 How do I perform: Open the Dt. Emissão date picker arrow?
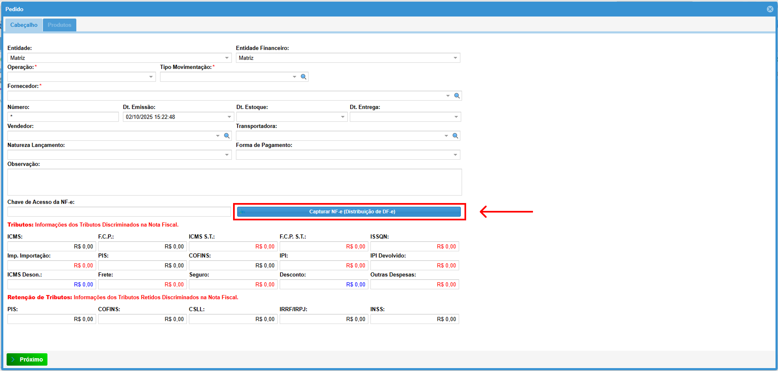229,117
